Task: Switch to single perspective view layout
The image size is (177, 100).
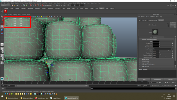Action: pyautogui.click(x=2, y=45)
